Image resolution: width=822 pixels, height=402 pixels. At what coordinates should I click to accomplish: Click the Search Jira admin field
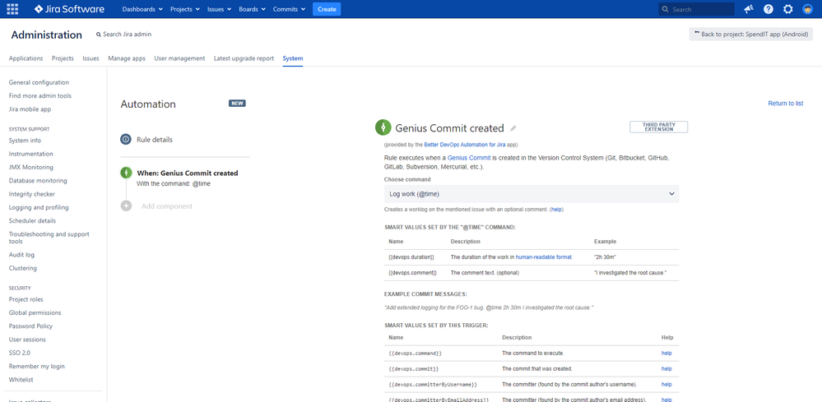coord(124,34)
